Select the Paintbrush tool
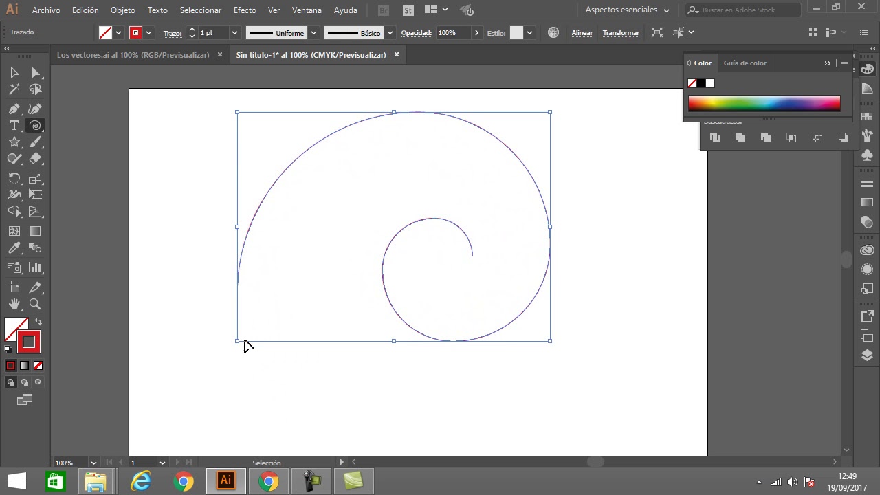880x495 pixels. [x=35, y=142]
